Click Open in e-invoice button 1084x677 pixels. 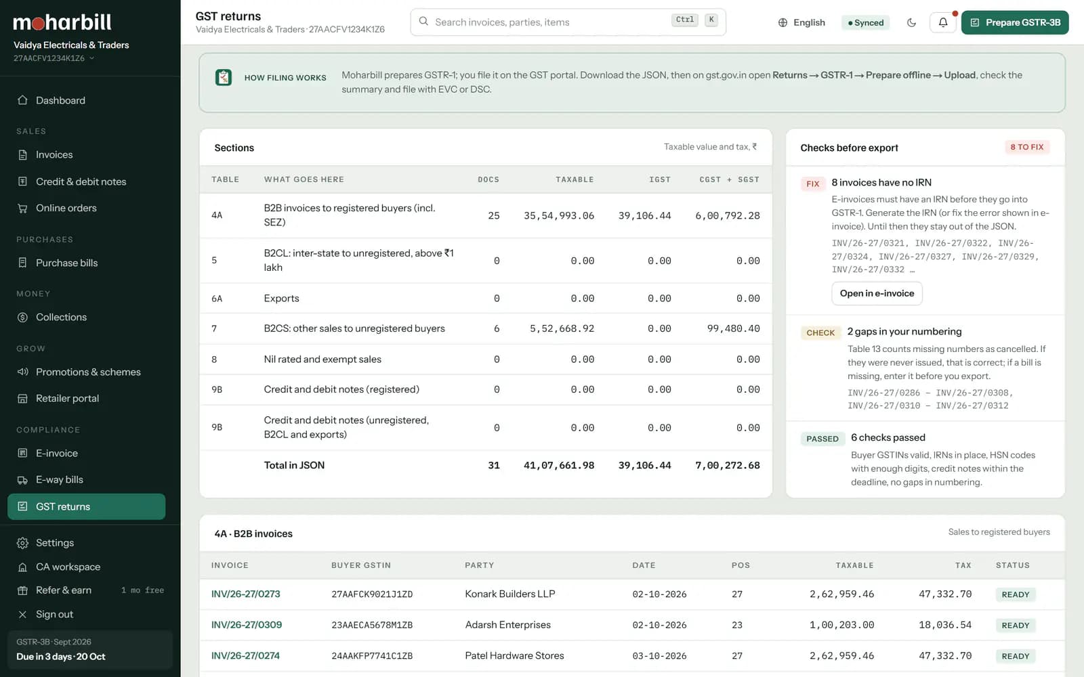point(877,293)
